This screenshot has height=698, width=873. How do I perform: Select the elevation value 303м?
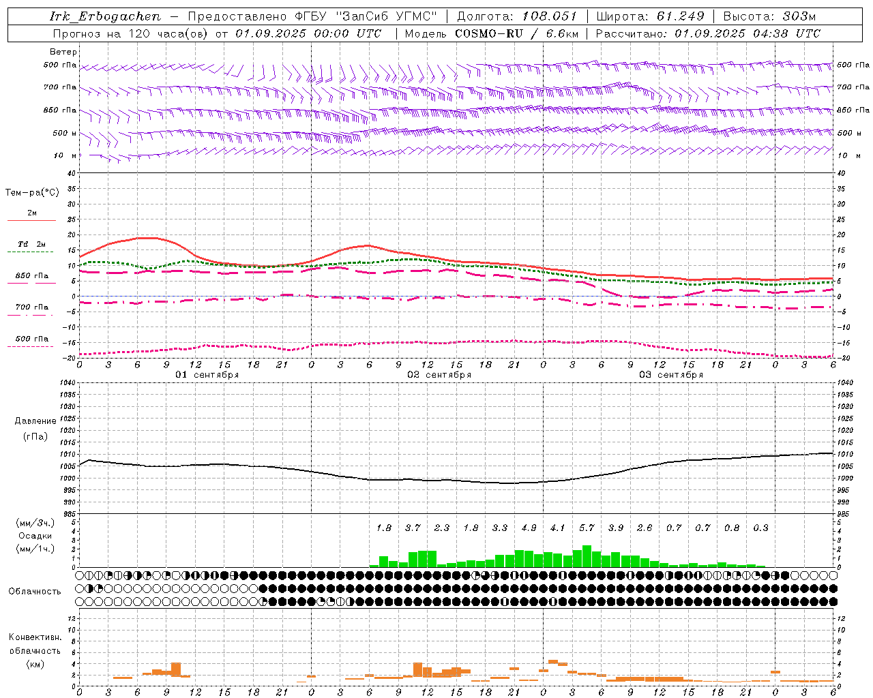(799, 16)
